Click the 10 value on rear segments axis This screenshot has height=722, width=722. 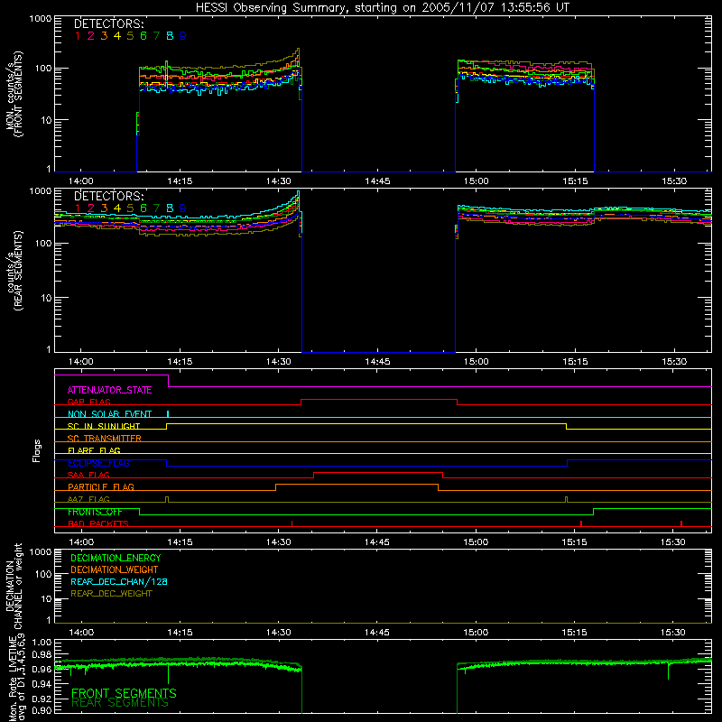coord(46,298)
